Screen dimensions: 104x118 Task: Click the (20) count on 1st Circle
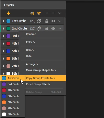point(33,21)
